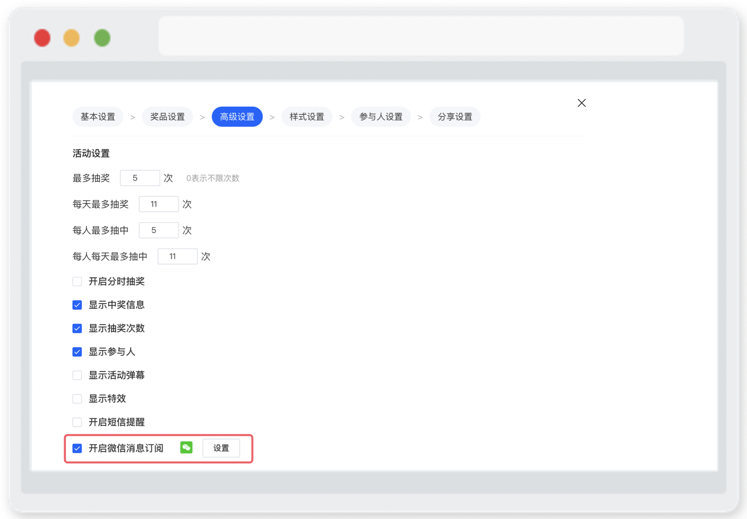The height and width of the screenshot is (519, 747).
Task: Select the active 高级设置 tab
Action: [x=237, y=117]
